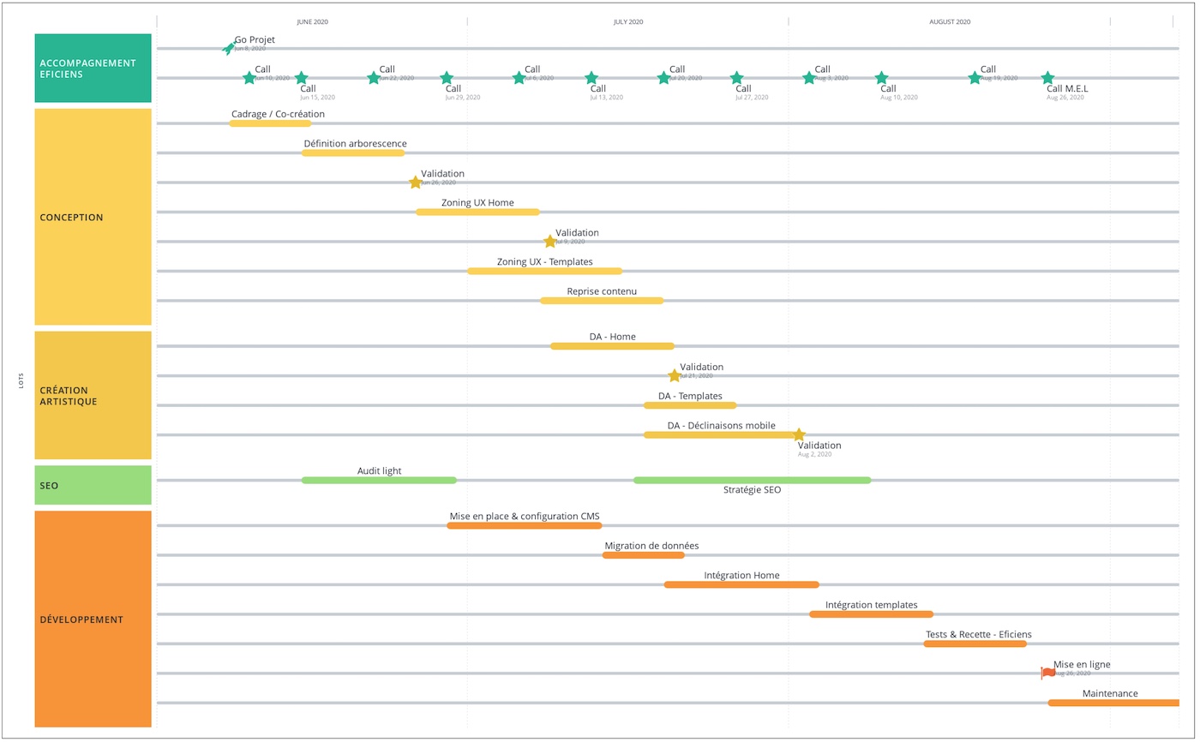The width and height of the screenshot is (1200, 742).
Task: Click the Validation star dated Jun 26
Action: tap(416, 182)
